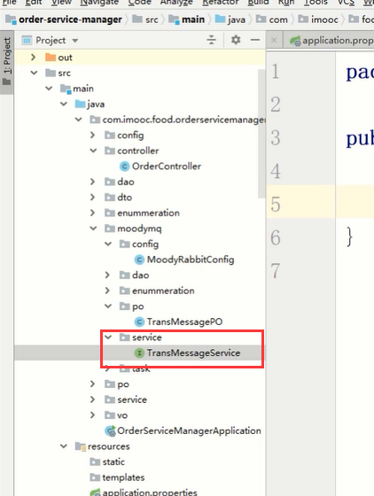The width and height of the screenshot is (374, 496).
Task: Select the controller package icon
Action: click(110, 151)
